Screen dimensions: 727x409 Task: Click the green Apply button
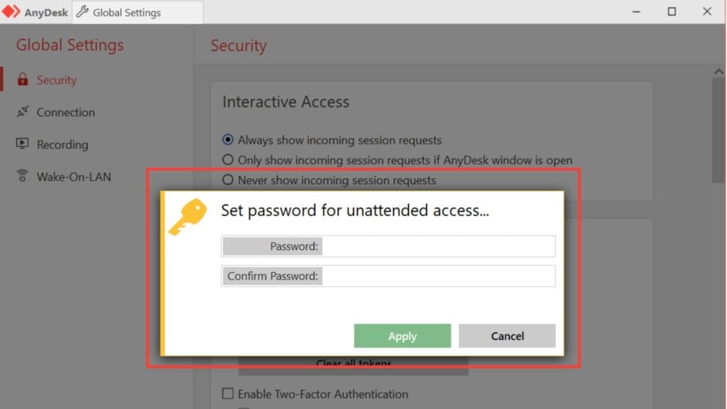point(403,336)
